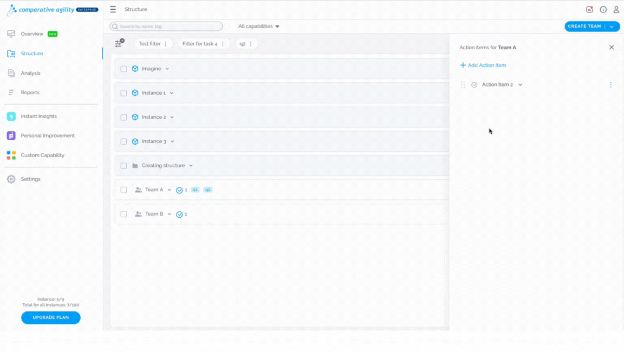Click the Custom Capability colored squares icon
Screen dimensions: 624x351
coord(11,155)
